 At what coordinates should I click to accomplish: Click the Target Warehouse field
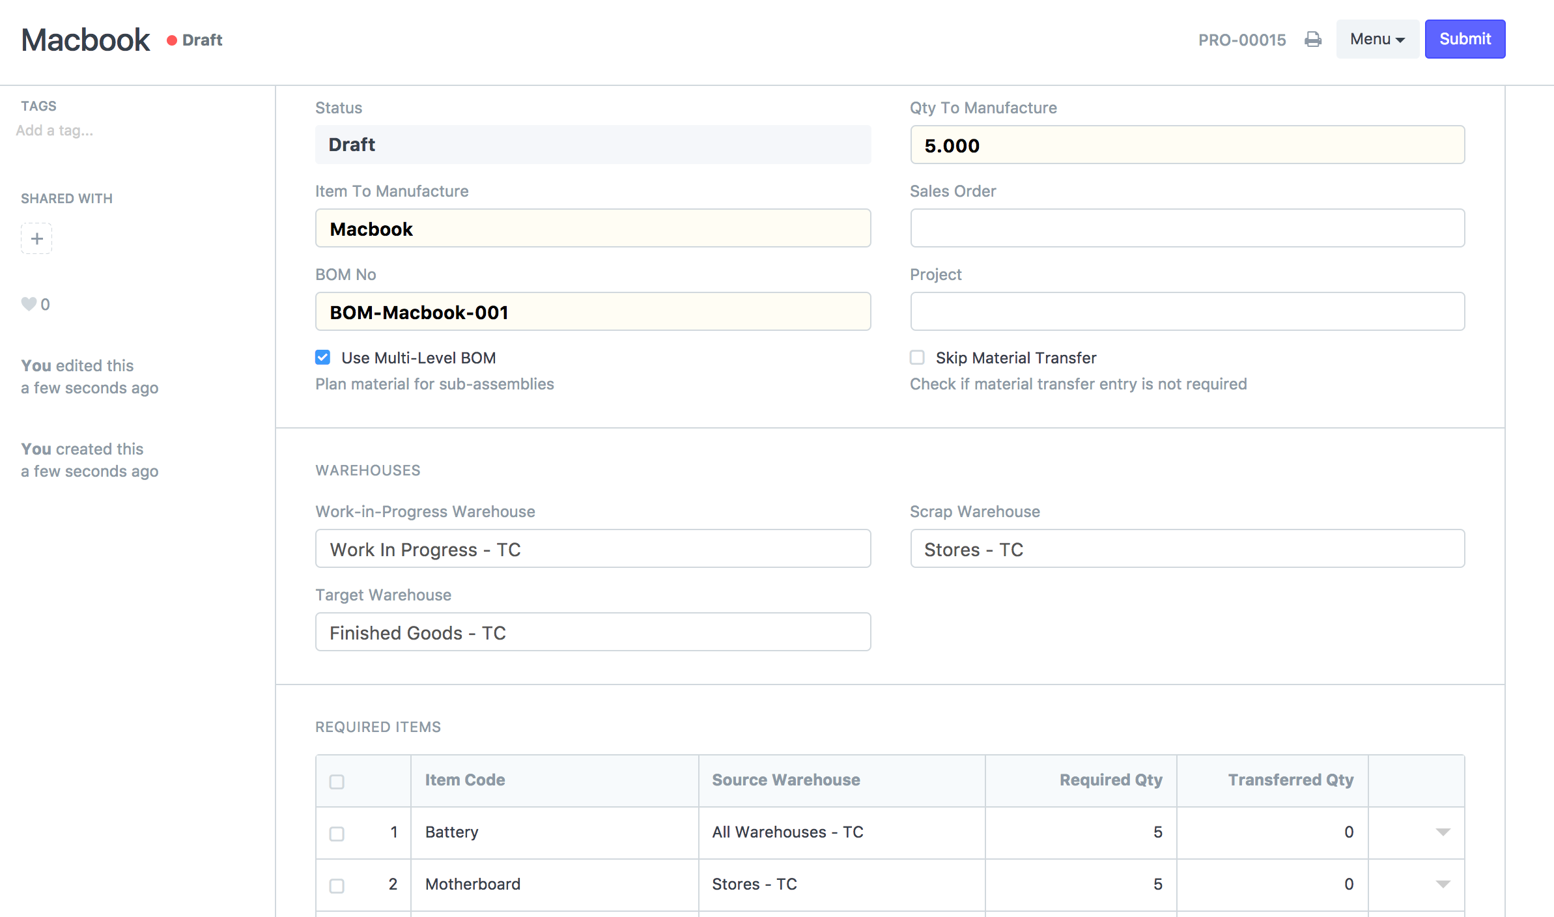tap(593, 632)
